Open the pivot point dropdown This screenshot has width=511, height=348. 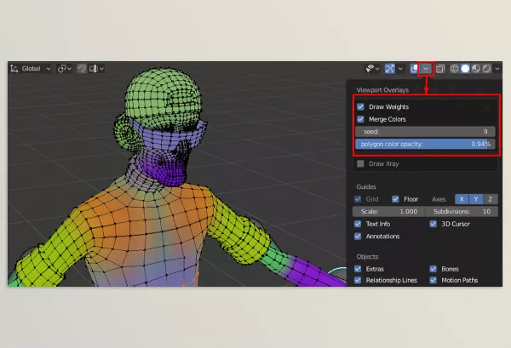pyautogui.click(x=65, y=69)
